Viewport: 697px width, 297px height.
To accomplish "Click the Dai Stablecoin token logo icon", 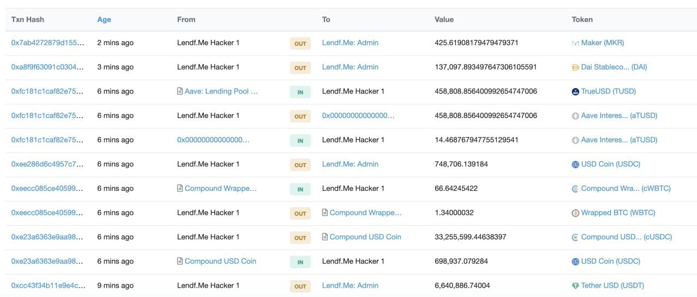I will pyautogui.click(x=575, y=67).
